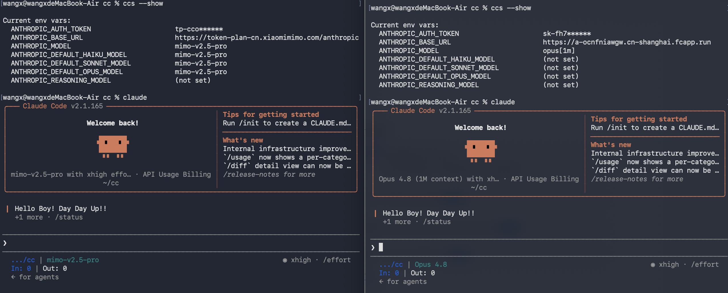Click the left pane prompt input line
The width and height of the screenshot is (728, 293).
[181, 243]
